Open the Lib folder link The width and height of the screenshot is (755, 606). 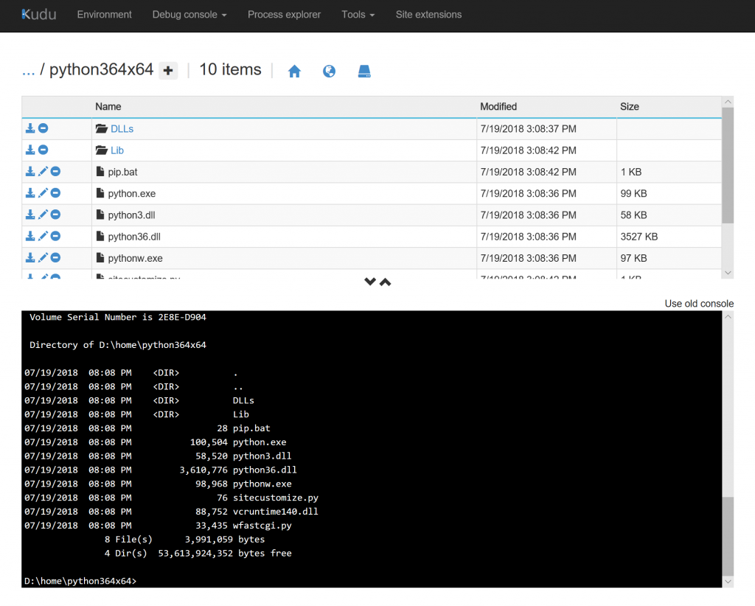(x=116, y=150)
